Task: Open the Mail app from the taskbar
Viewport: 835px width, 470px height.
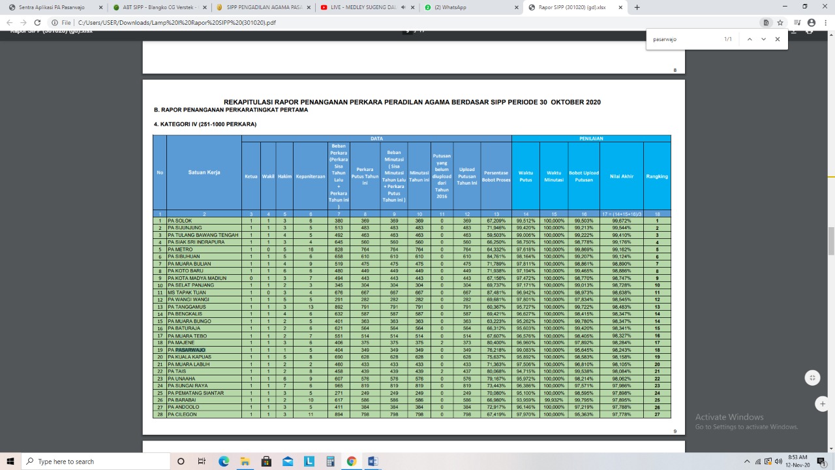Action: pyautogui.click(x=288, y=462)
